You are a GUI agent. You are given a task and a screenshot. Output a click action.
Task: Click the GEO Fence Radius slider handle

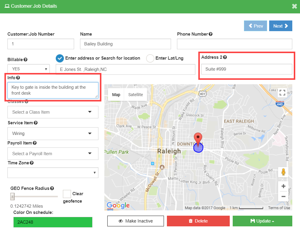point(12,196)
